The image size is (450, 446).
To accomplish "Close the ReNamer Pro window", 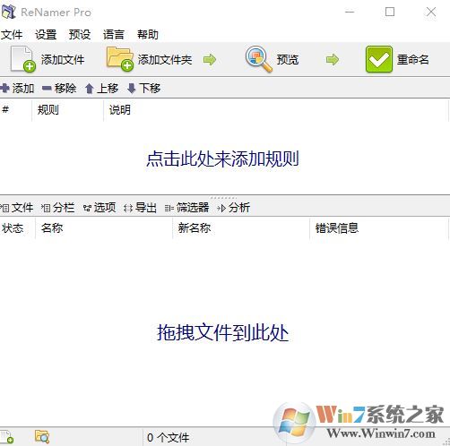I will coord(431,12).
